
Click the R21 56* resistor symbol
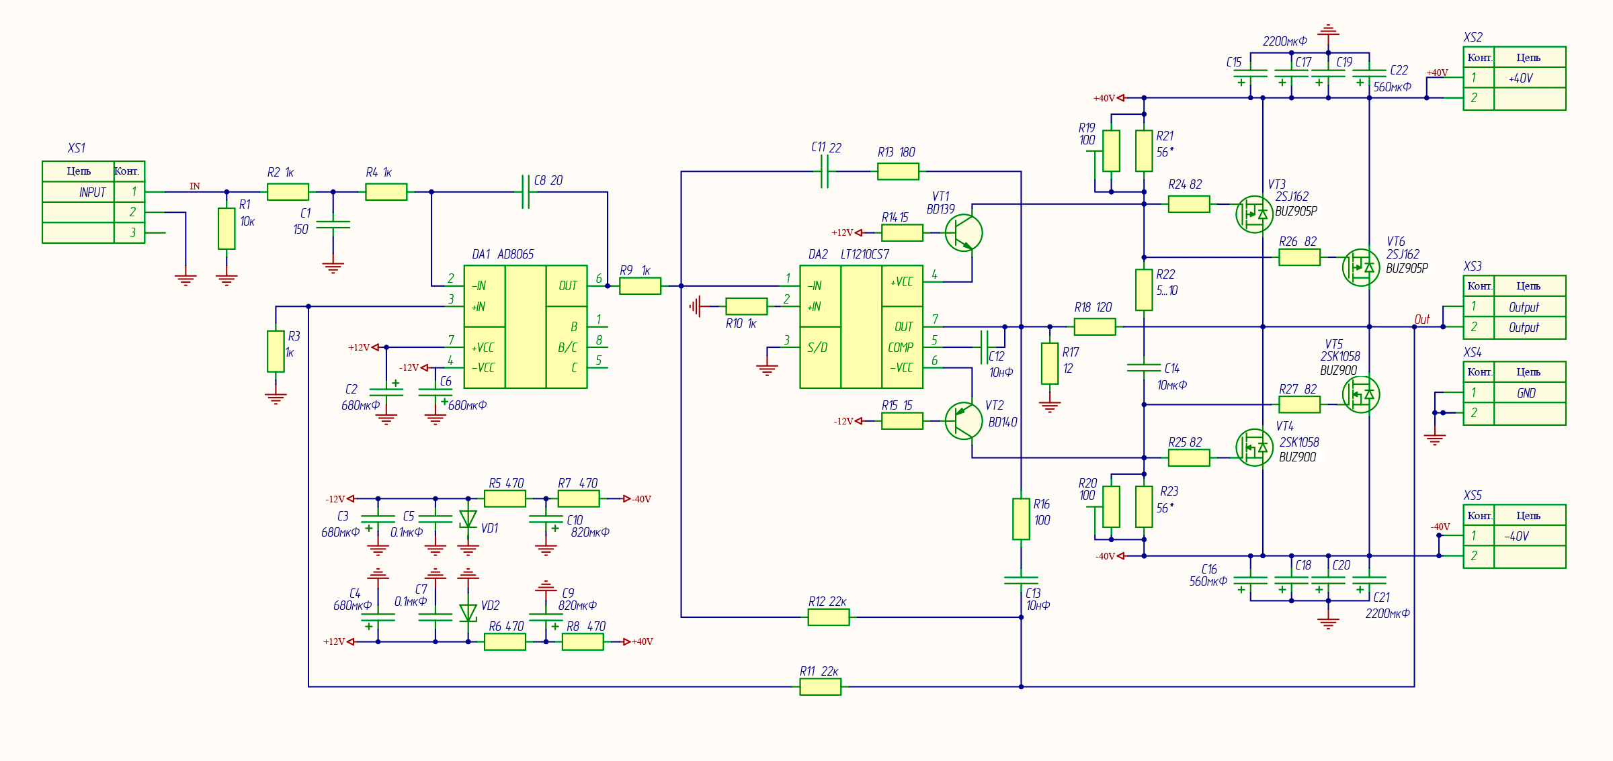coord(1144,151)
